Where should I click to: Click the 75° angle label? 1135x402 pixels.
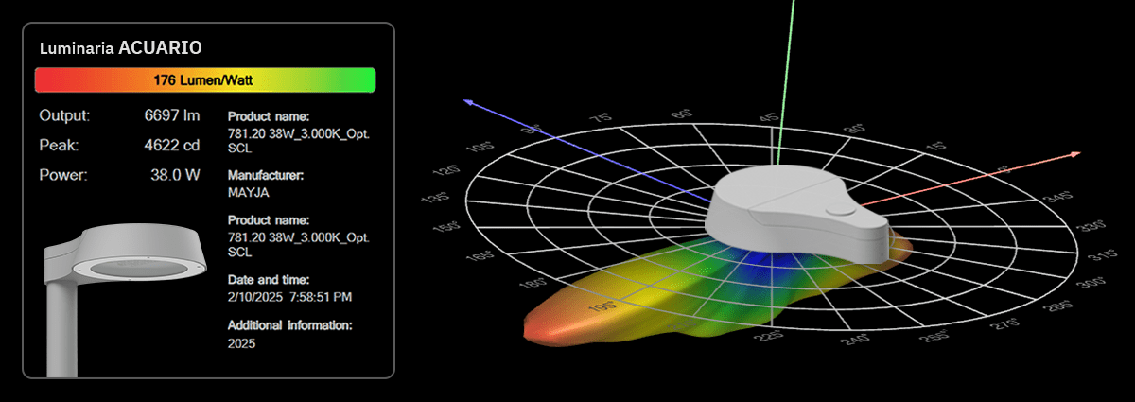tap(599, 117)
